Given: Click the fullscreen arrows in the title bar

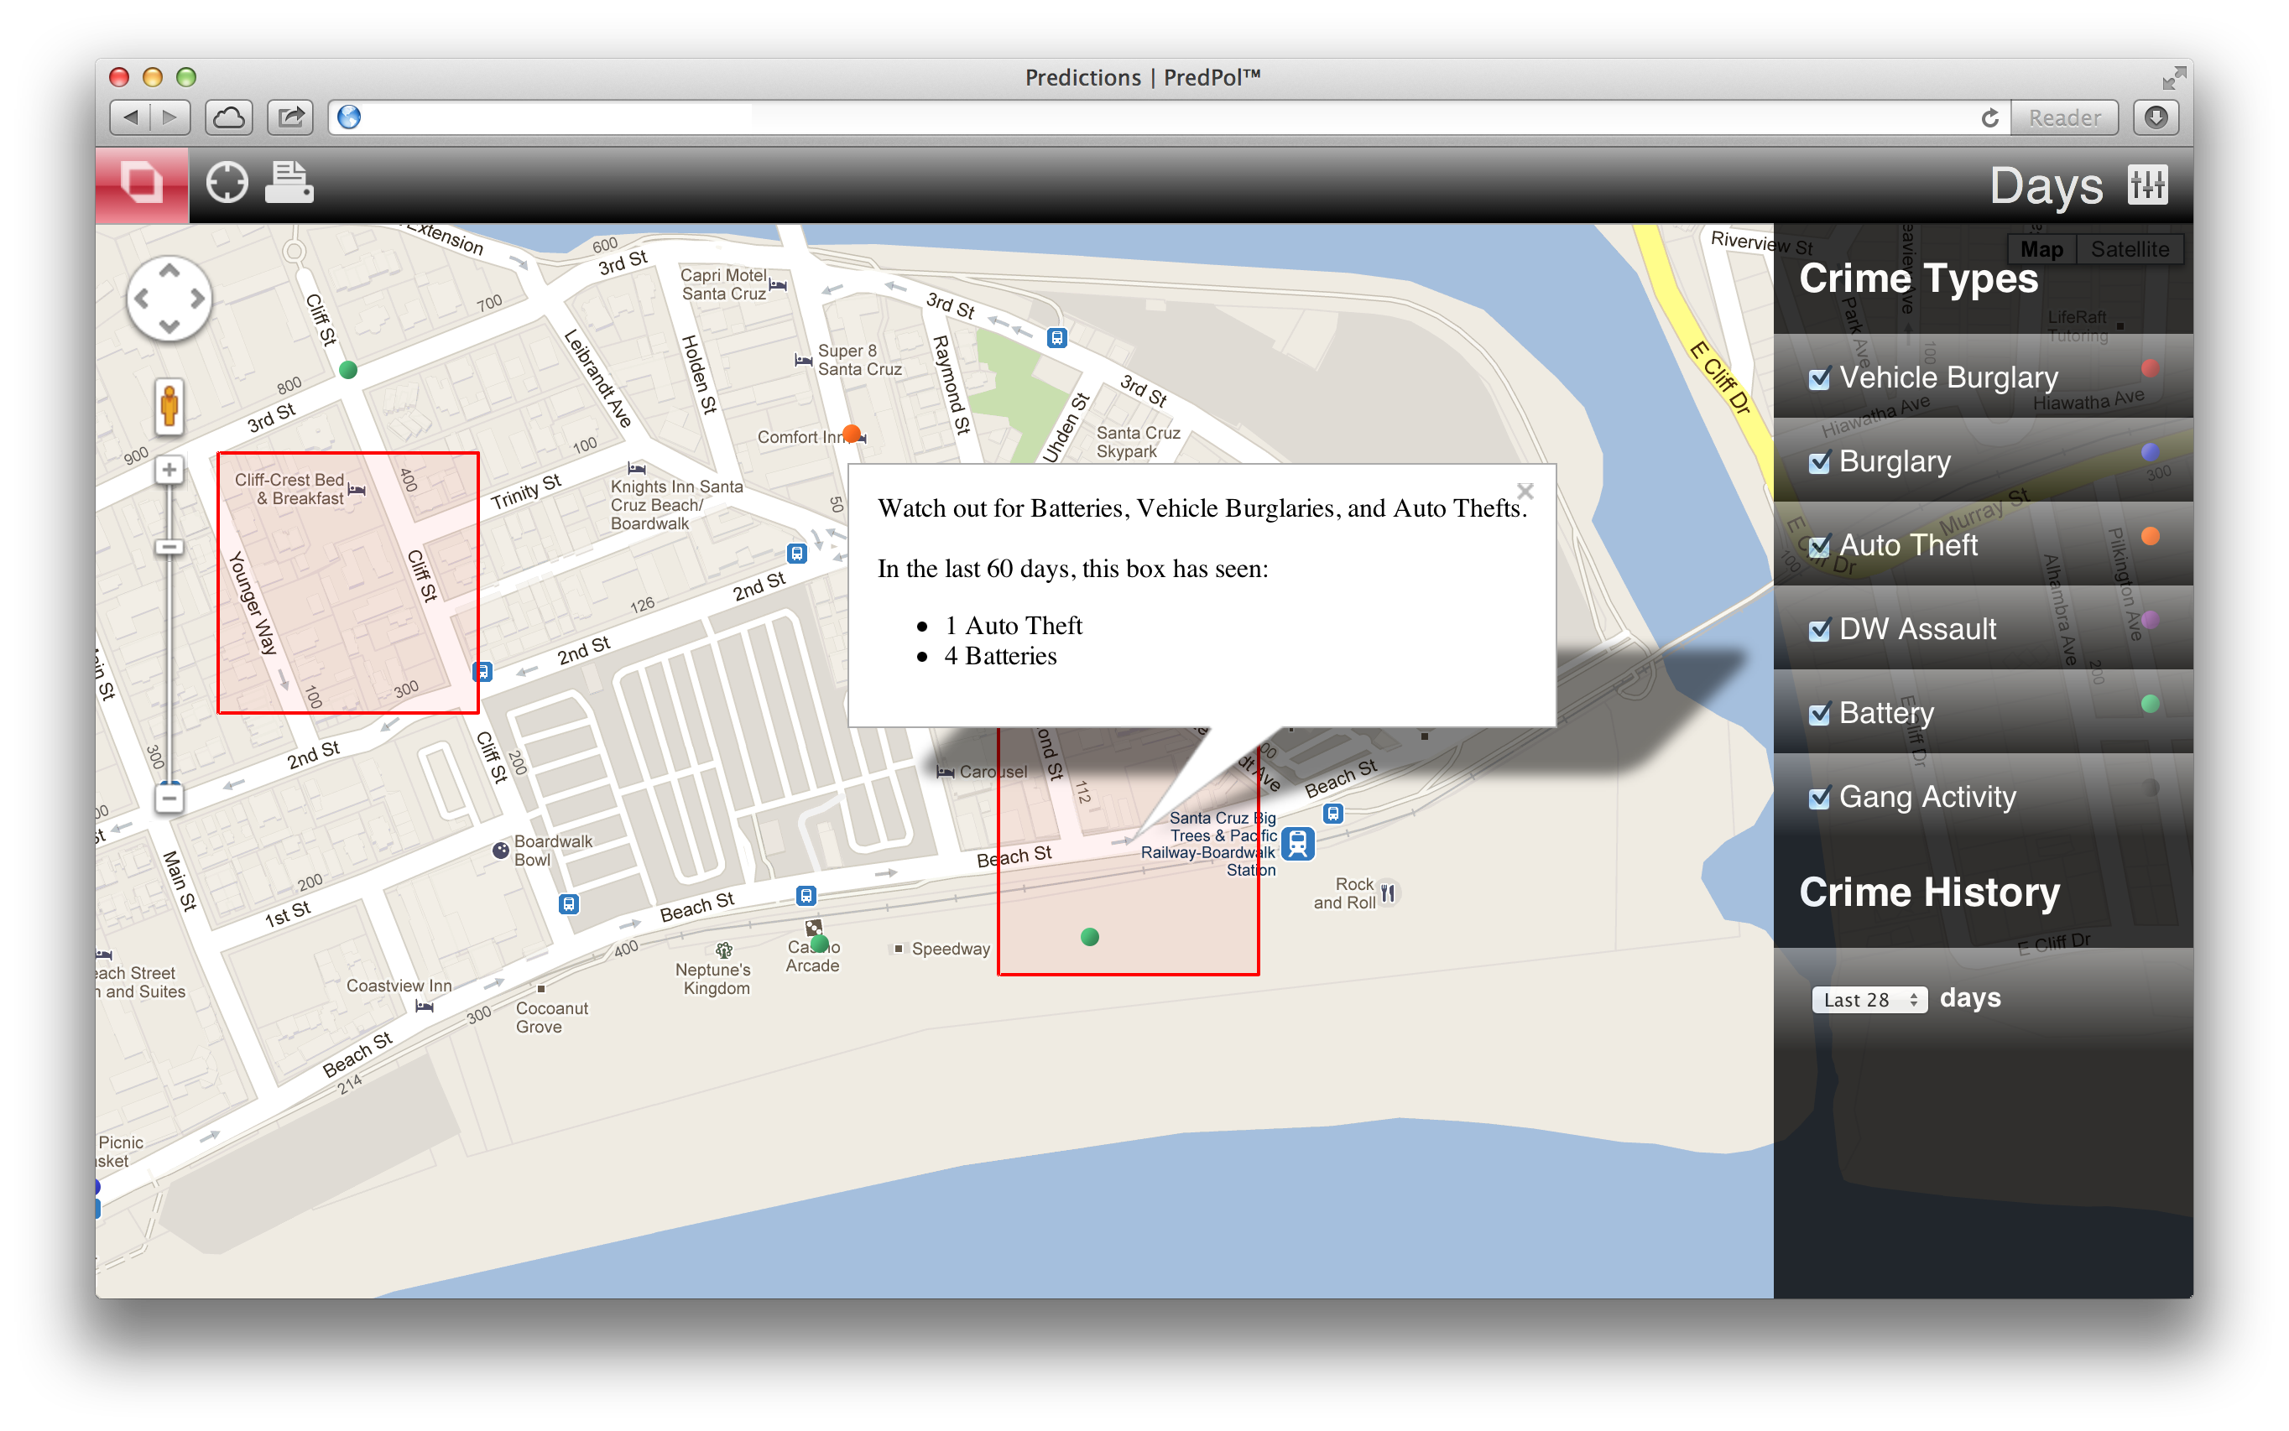Looking at the screenshot, I should click(x=2173, y=78).
